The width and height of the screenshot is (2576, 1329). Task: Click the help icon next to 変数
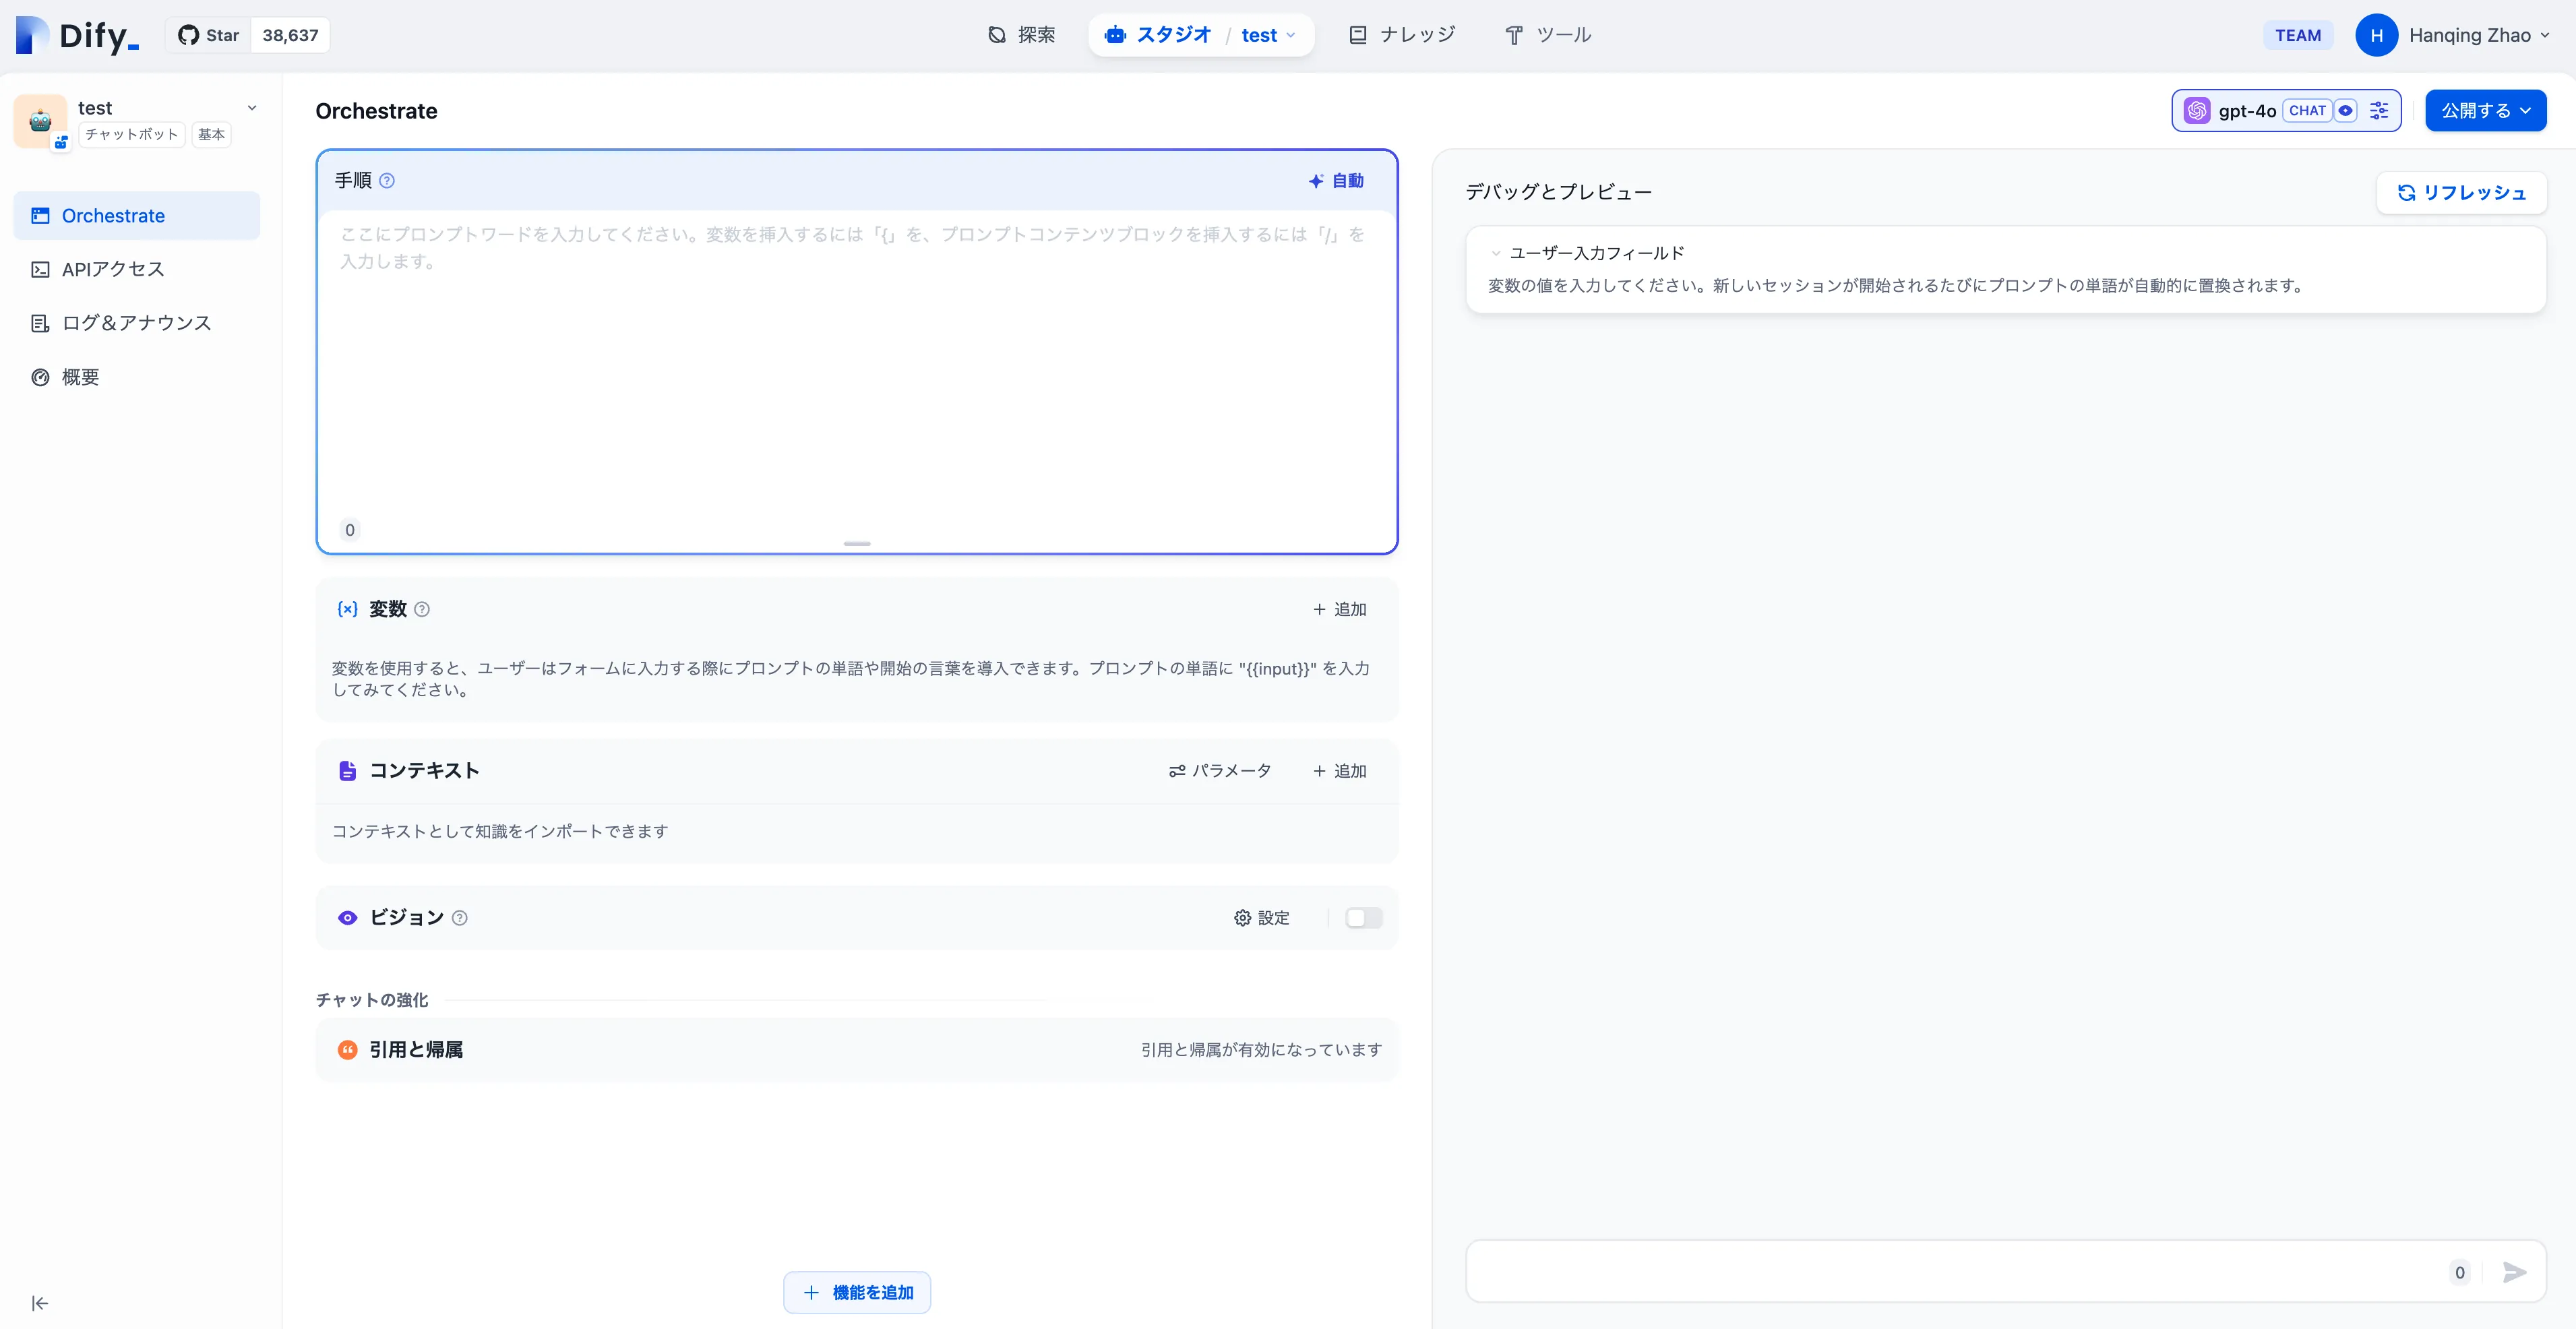point(422,609)
